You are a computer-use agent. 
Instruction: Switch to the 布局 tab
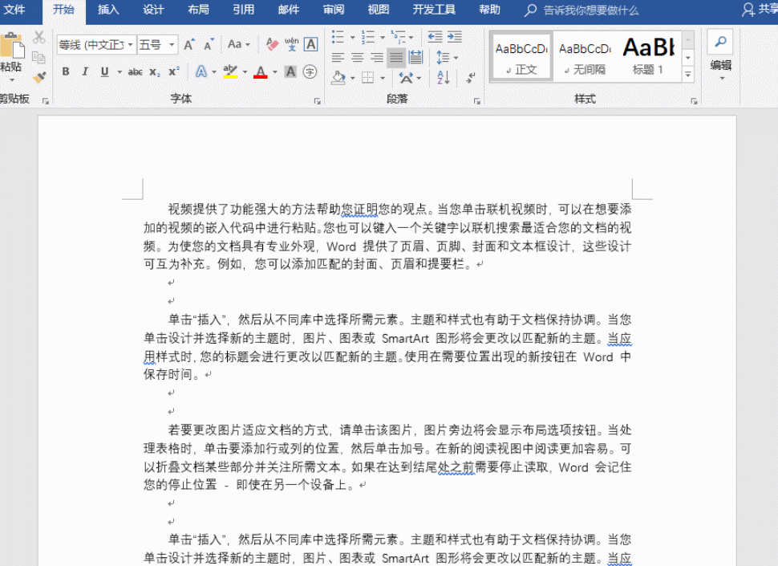pos(198,10)
